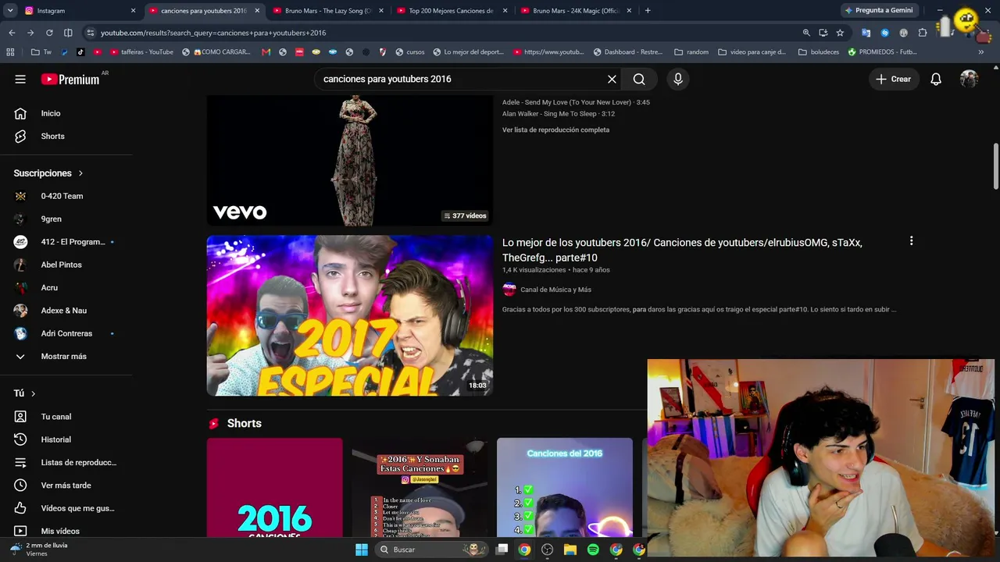Open the boludeces bookmarks folder
Viewport: 1000px width, 562px height.
[x=818, y=52]
